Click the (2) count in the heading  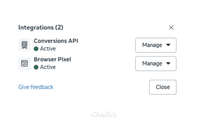pyautogui.click(x=59, y=27)
